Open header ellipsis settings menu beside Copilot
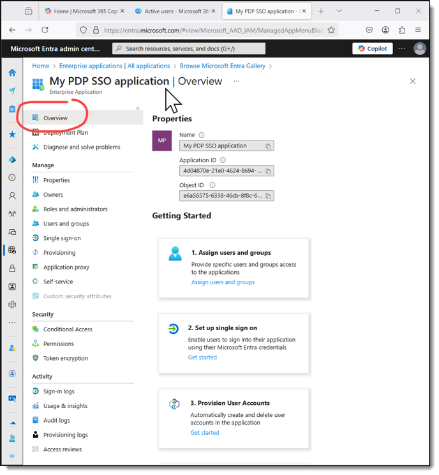The image size is (439, 475). tap(402, 49)
